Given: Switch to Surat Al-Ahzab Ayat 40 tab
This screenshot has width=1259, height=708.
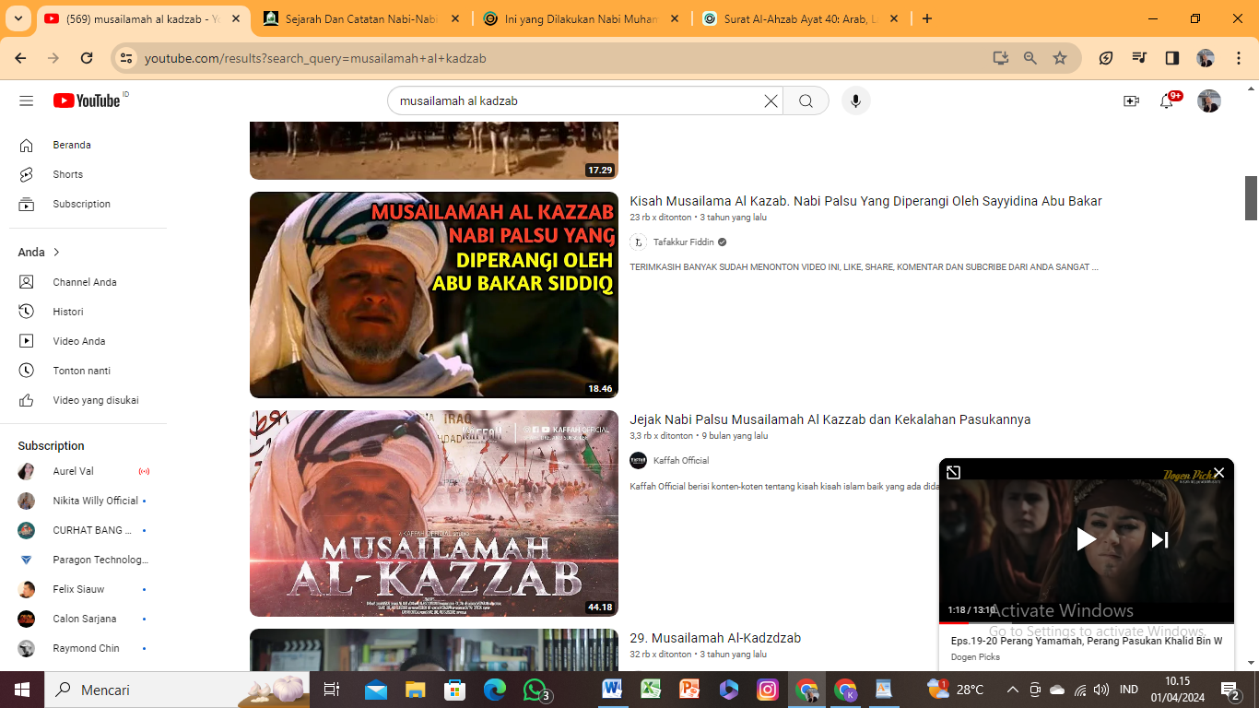Looking at the screenshot, I should tap(802, 18).
